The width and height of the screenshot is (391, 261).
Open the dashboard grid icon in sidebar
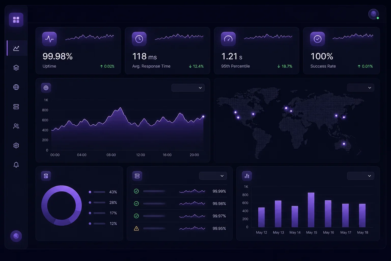coord(16,20)
